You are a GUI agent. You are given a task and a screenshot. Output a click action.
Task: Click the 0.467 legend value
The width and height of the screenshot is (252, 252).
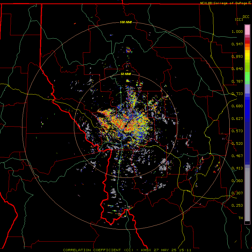coord(237,156)
